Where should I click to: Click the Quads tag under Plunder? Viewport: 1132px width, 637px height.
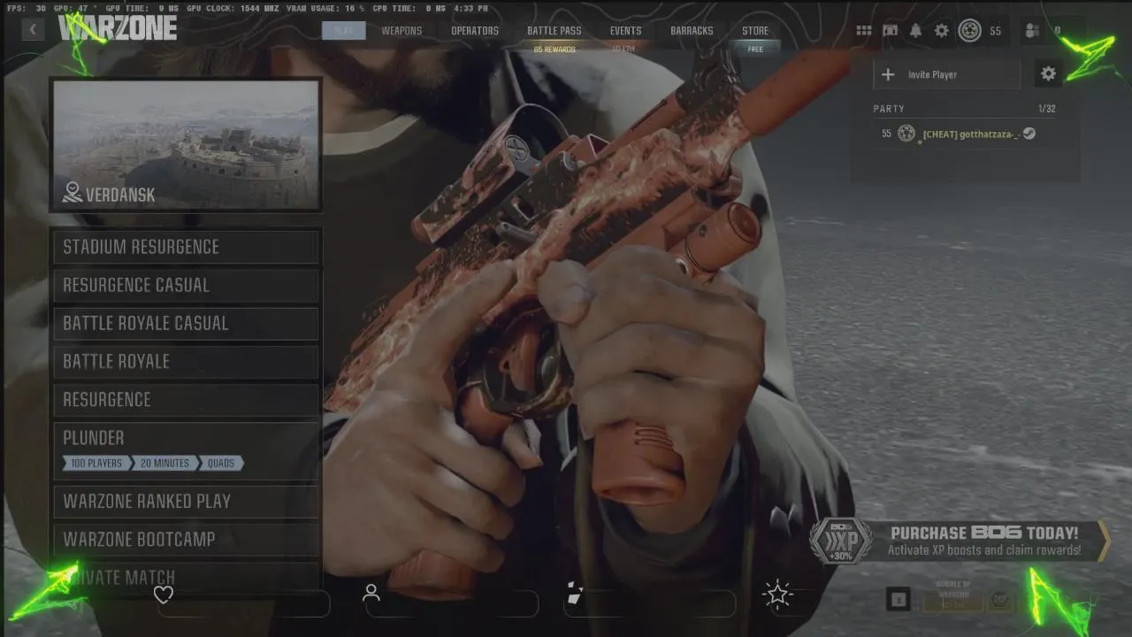[221, 463]
